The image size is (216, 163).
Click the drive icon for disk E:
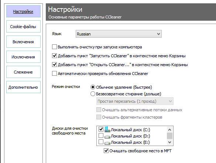coord(107,143)
